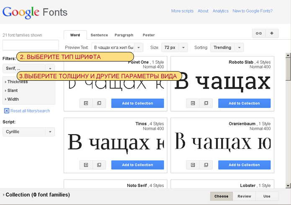Viewport: 291px width, 205px height.
Task: Click the font search input field
Action: (31, 45)
